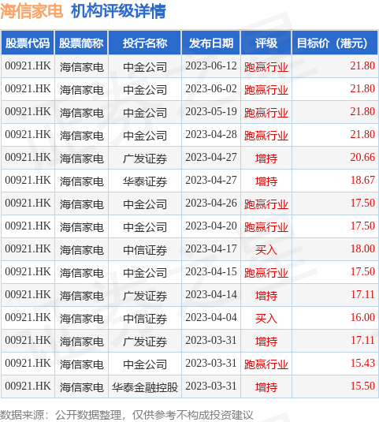The width and height of the screenshot is (379, 422).
Task: Click target price 15.43
Action: [x=362, y=364]
